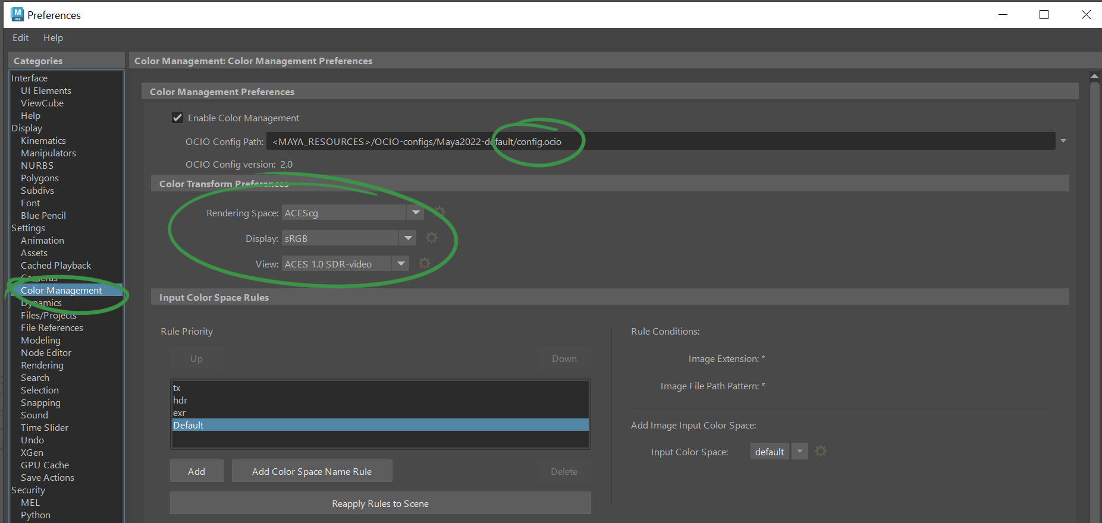Open gear settings next to View dropdown
Viewport: 1102px width, 523px height.
(x=425, y=263)
